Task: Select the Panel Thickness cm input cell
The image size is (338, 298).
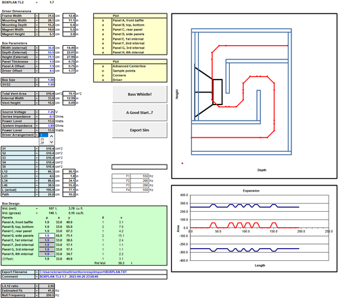Action: click(47, 61)
